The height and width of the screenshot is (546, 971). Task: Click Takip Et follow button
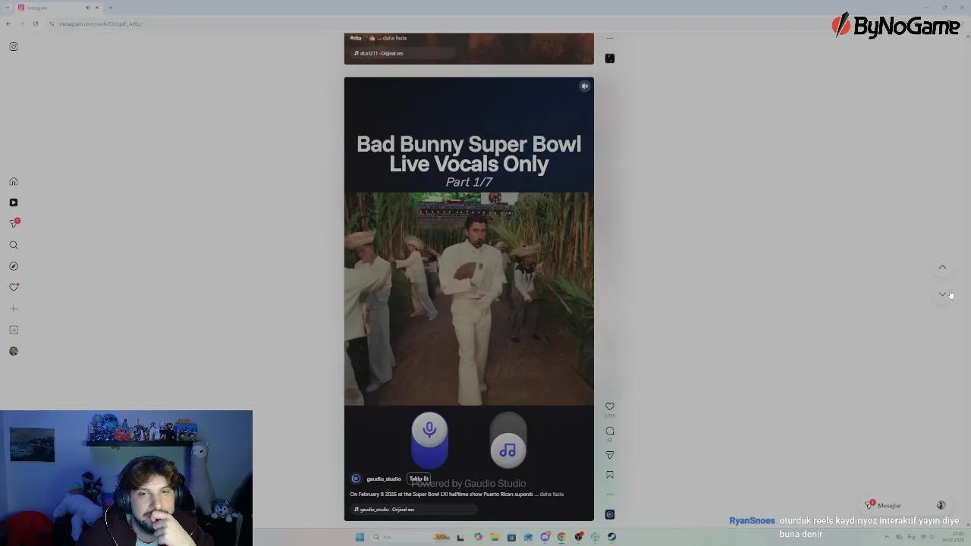tap(419, 479)
